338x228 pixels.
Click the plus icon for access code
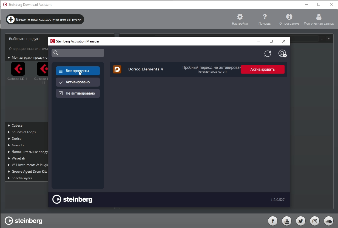[11, 19]
